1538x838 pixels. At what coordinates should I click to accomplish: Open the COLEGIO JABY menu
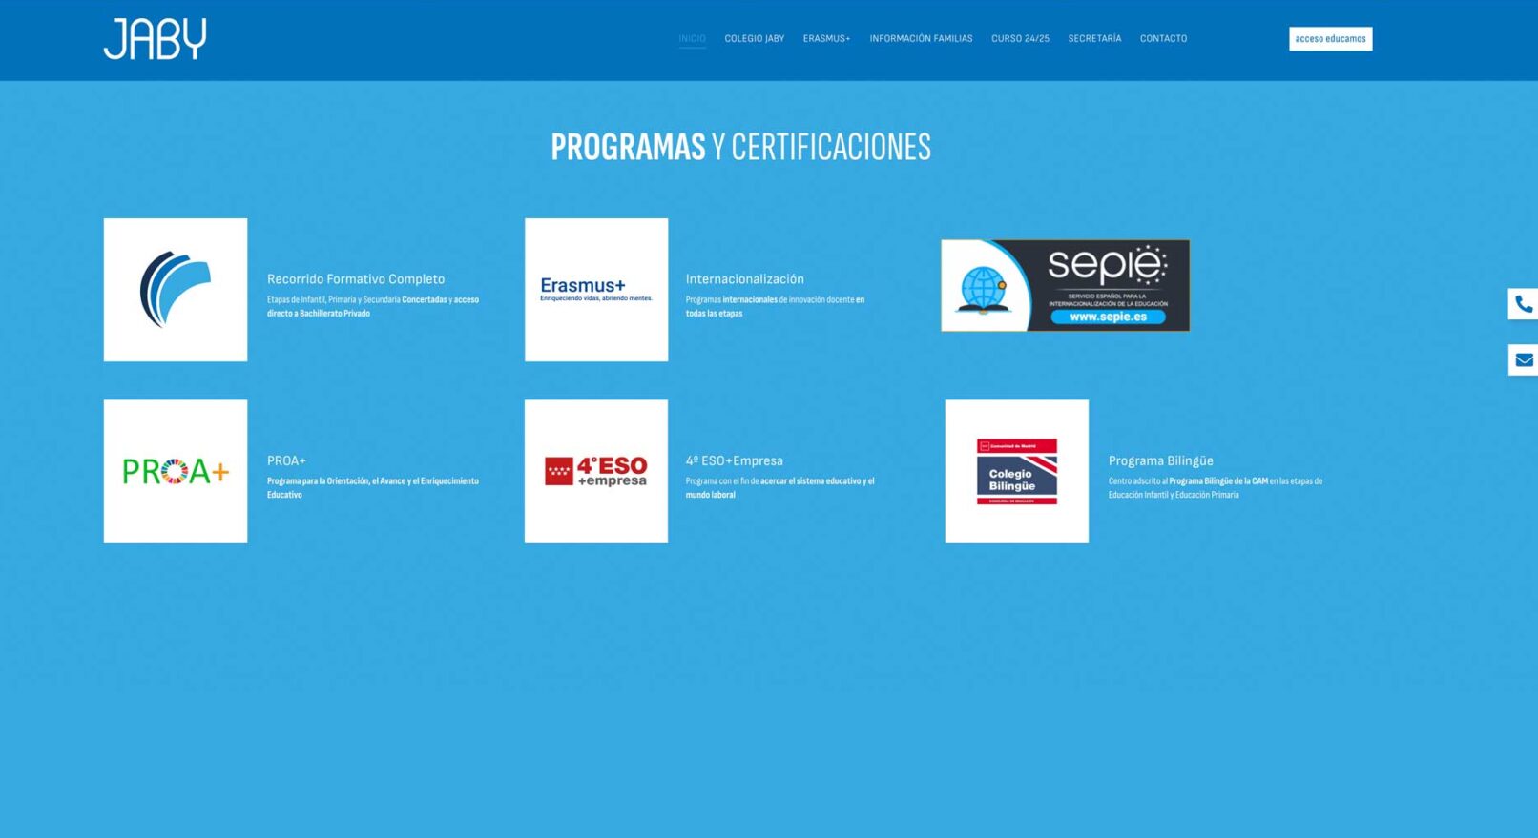click(x=754, y=39)
